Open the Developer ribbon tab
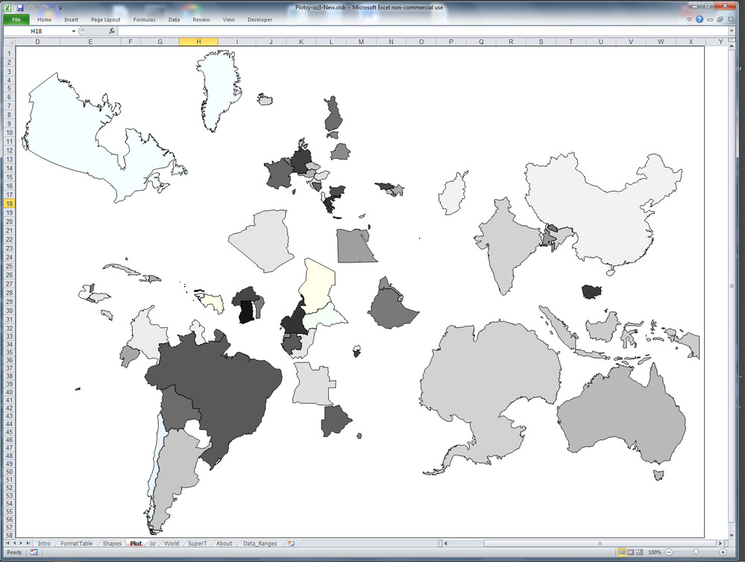 [260, 20]
